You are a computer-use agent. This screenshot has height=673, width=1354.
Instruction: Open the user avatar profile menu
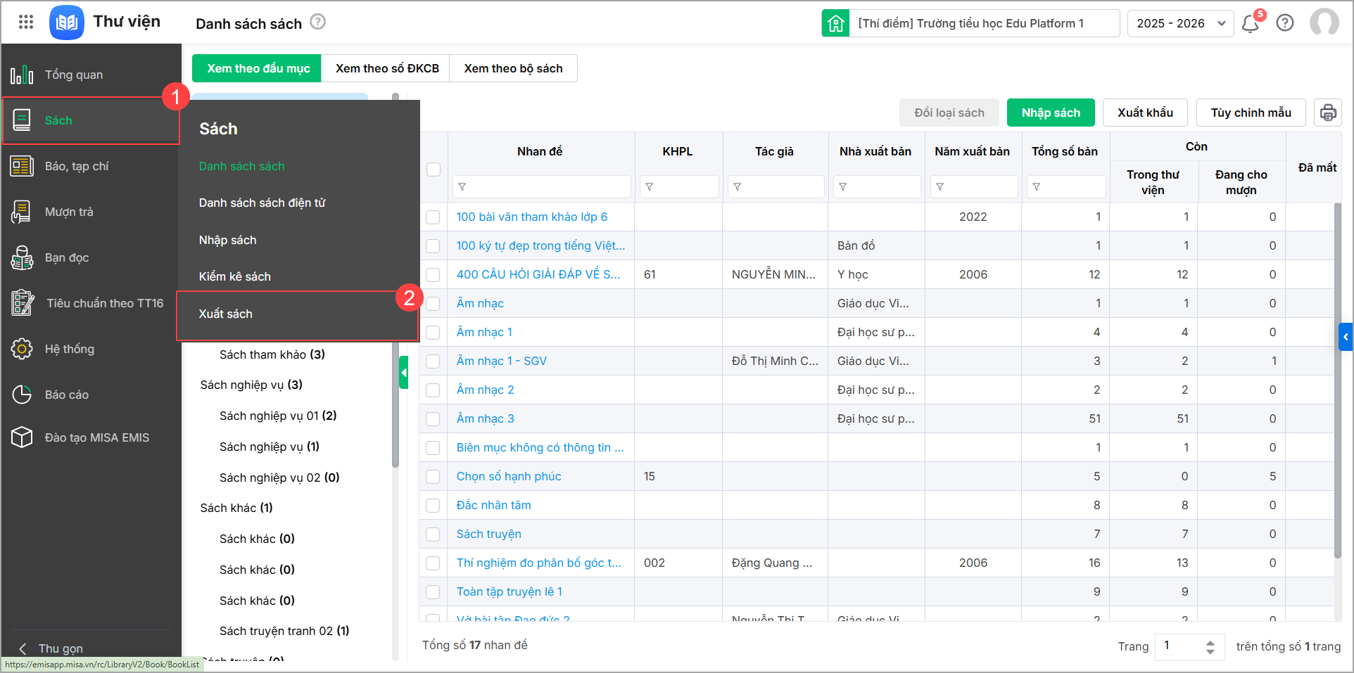(1324, 23)
